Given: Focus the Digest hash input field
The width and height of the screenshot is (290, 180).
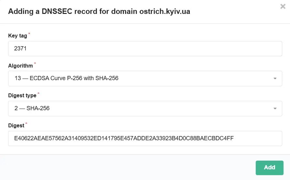Looking at the screenshot, I should (145, 138).
